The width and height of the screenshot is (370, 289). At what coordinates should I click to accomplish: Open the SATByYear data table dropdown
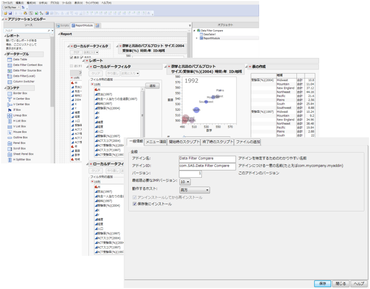click(x=18, y=7)
